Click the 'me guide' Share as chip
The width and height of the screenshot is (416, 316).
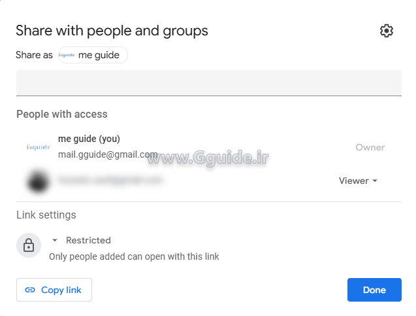[99, 56]
